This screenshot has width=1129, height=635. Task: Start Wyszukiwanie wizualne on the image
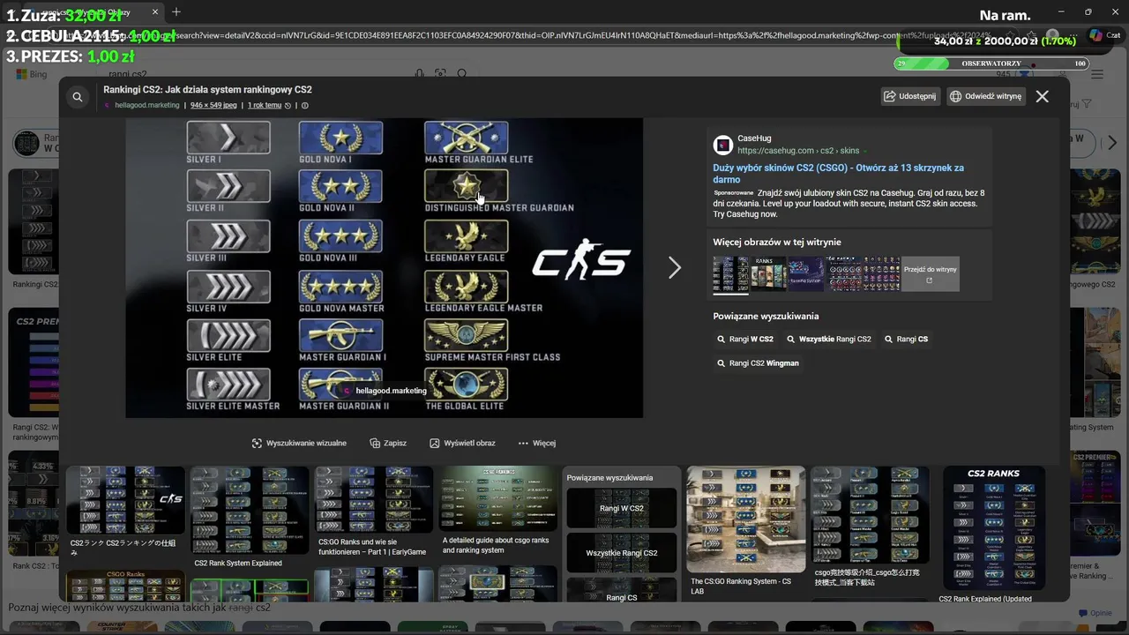[x=299, y=443]
